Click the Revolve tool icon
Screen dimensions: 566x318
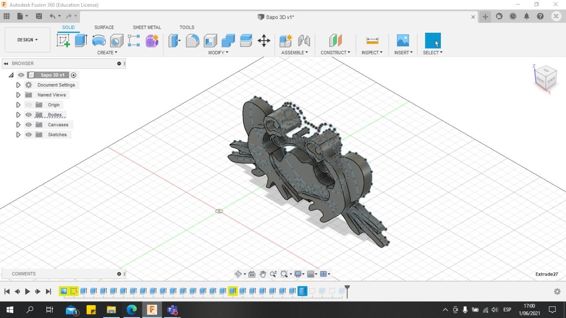pyautogui.click(x=99, y=41)
